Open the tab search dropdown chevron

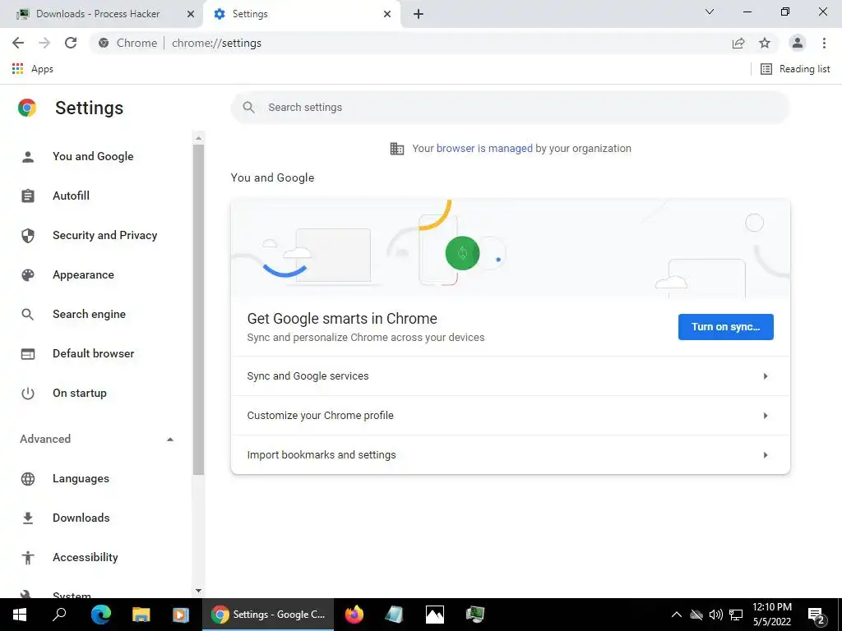(x=710, y=12)
